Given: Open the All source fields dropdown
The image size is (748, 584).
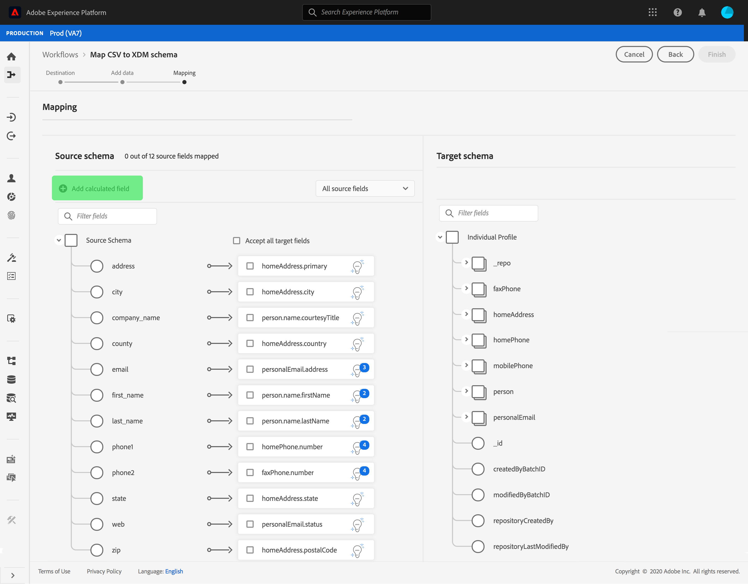Looking at the screenshot, I should coord(365,189).
